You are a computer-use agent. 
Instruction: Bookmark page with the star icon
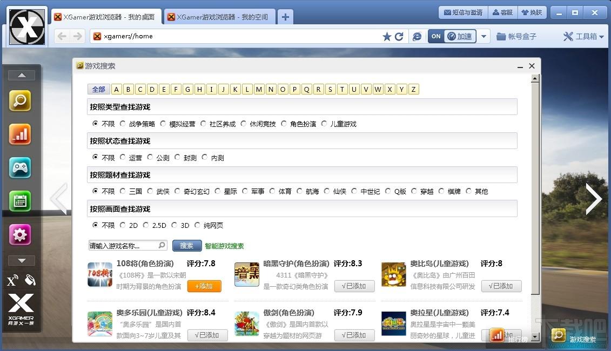[x=387, y=36]
